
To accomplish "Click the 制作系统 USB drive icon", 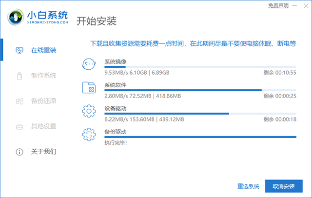I will click(19, 76).
